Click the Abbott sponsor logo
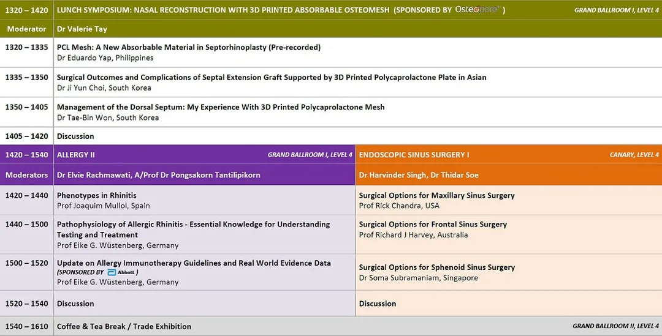662x336 pixels. [121, 272]
